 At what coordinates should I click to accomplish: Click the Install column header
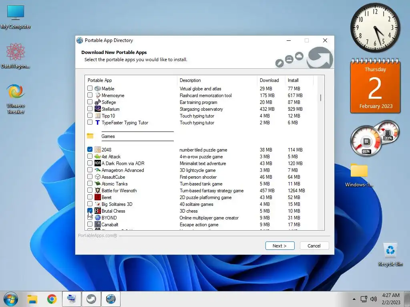(x=299, y=80)
